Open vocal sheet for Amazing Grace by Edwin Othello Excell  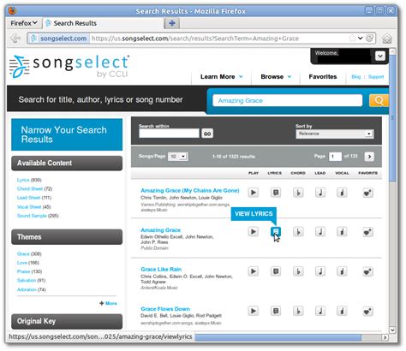pyautogui.click(x=342, y=232)
